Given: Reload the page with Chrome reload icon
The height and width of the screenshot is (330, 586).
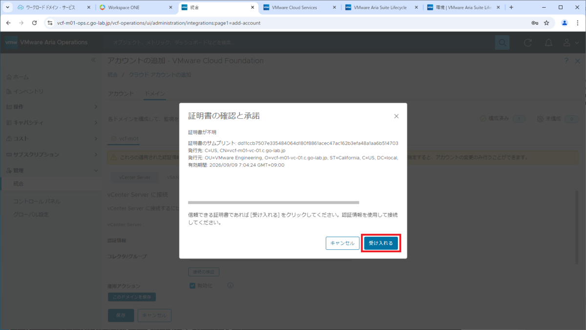Looking at the screenshot, I should [x=34, y=23].
